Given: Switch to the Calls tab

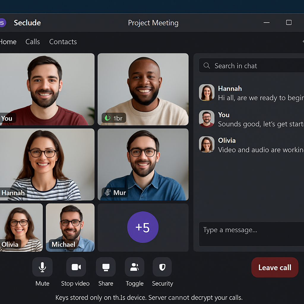Looking at the screenshot, I should pyautogui.click(x=33, y=42).
